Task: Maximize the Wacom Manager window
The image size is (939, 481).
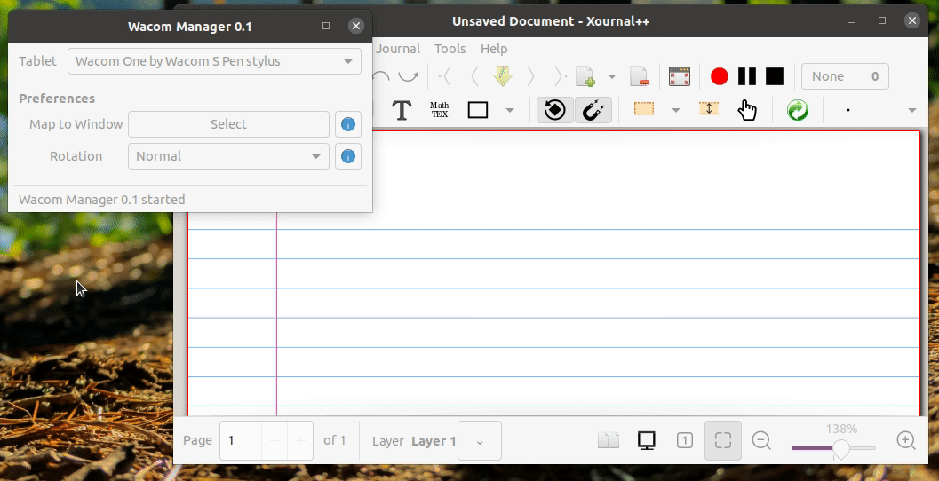Action: point(326,26)
